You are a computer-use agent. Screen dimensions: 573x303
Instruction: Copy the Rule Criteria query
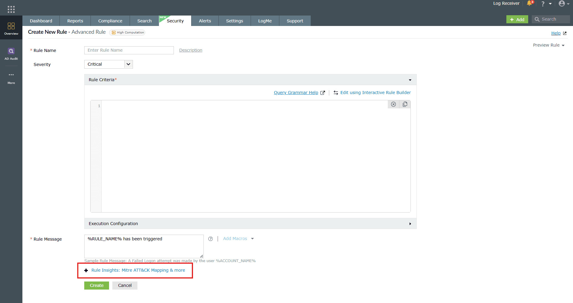point(405,104)
